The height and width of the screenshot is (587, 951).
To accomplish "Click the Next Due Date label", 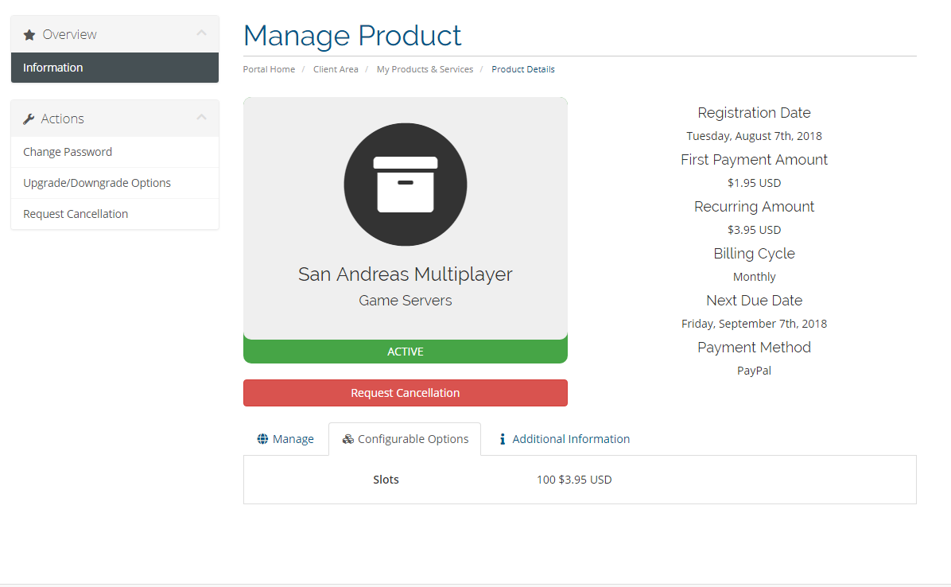I will [754, 300].
